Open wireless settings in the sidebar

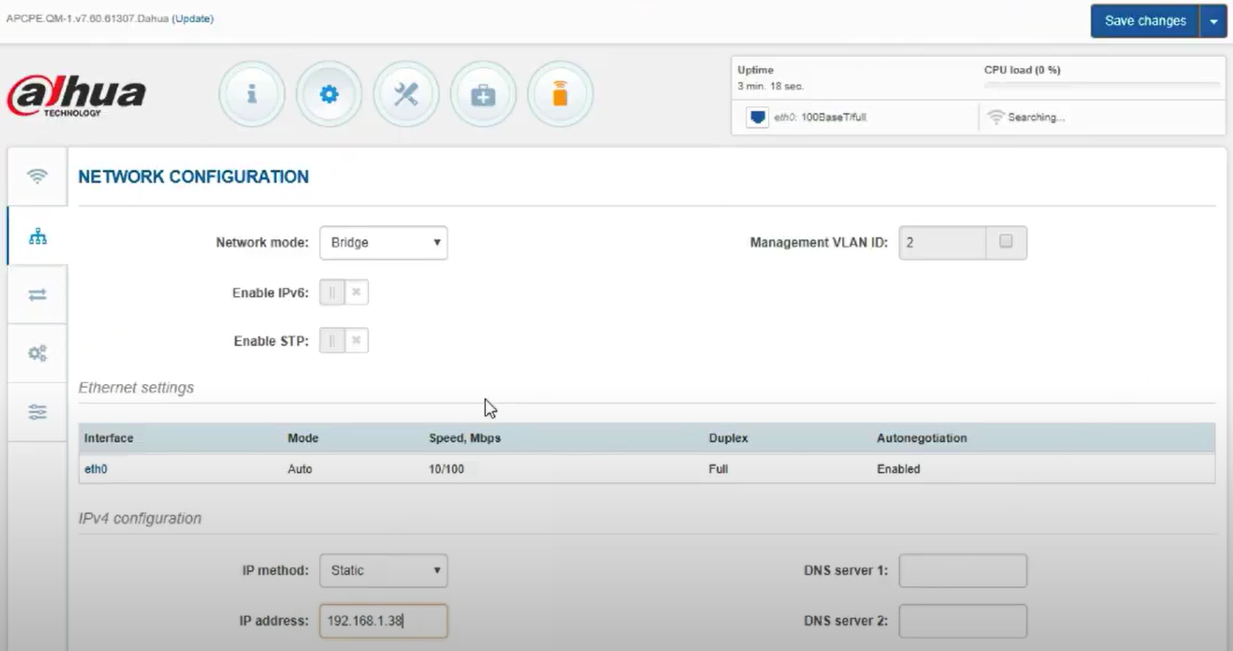(x=37, y=176)
